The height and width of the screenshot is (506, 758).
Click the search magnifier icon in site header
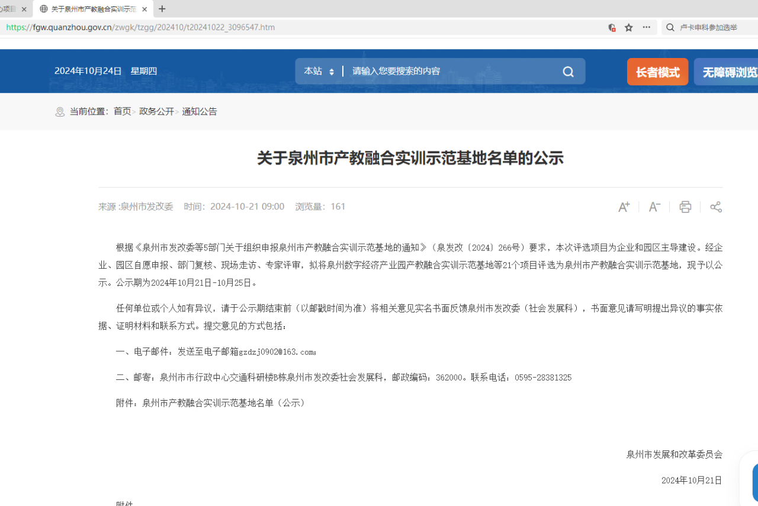coord(568,72)
